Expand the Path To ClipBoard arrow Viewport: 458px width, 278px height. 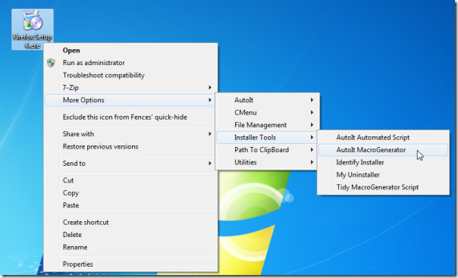312,150
